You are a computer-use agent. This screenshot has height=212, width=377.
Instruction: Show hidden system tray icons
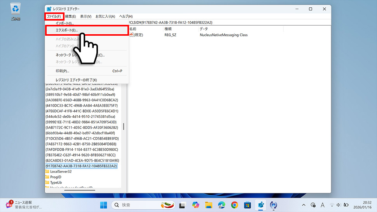tap(304, 205)
